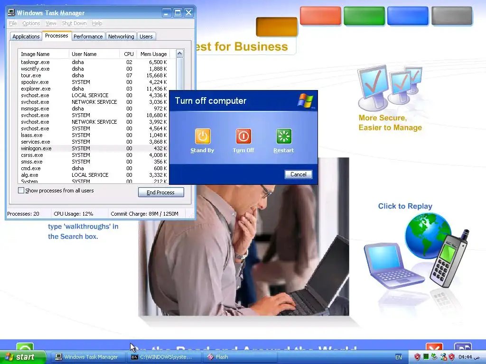Switch to the Applications tab
Screen dimensions: 486x364
26,36
